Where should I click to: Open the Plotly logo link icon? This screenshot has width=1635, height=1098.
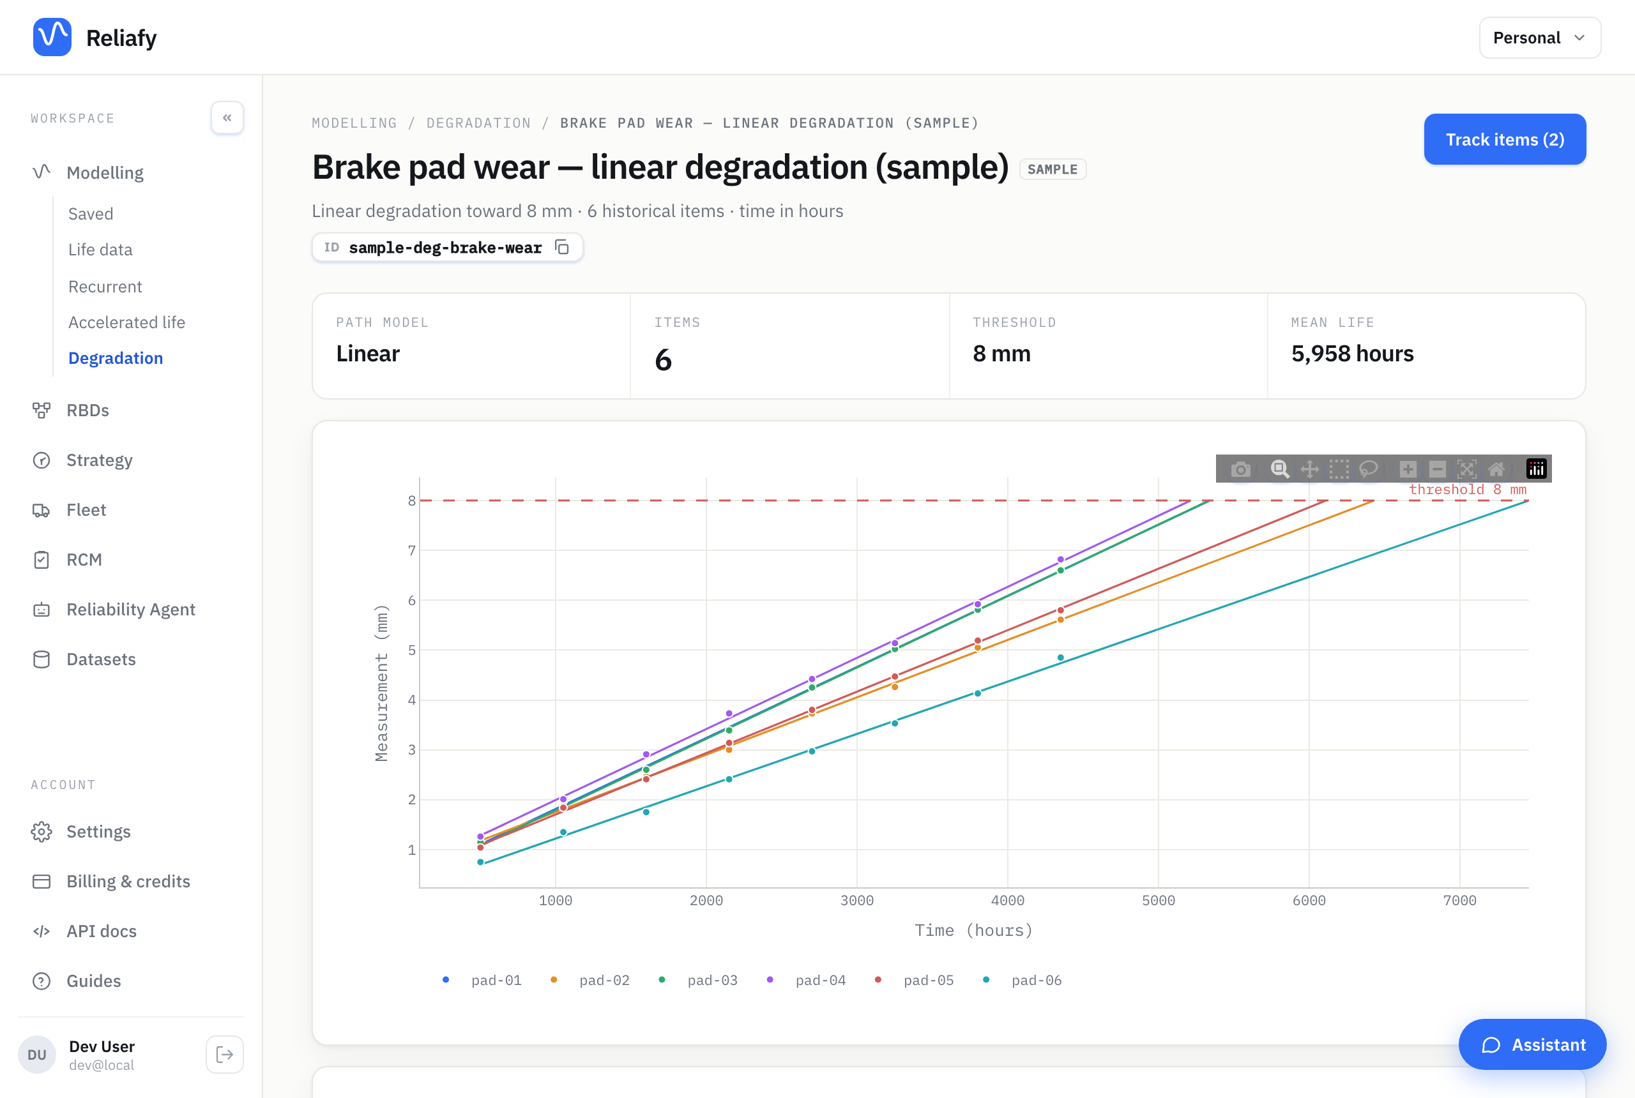coord(1536,469)
